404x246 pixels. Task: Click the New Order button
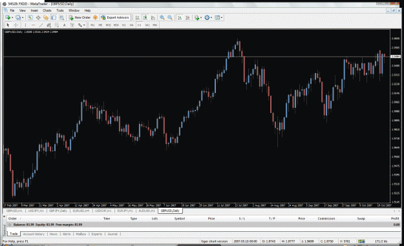coord(80,17)
